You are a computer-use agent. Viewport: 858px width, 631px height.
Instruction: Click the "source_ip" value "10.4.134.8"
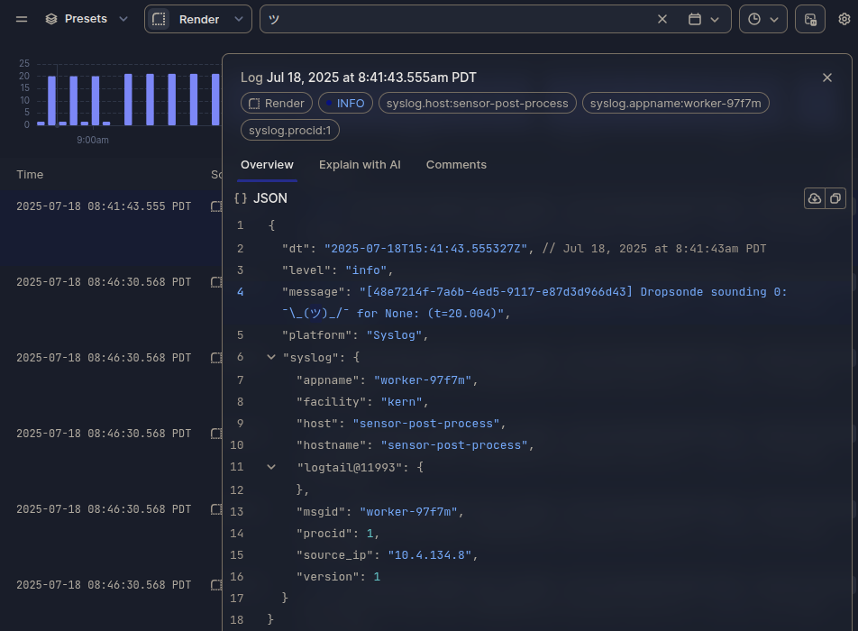point(430,555)
